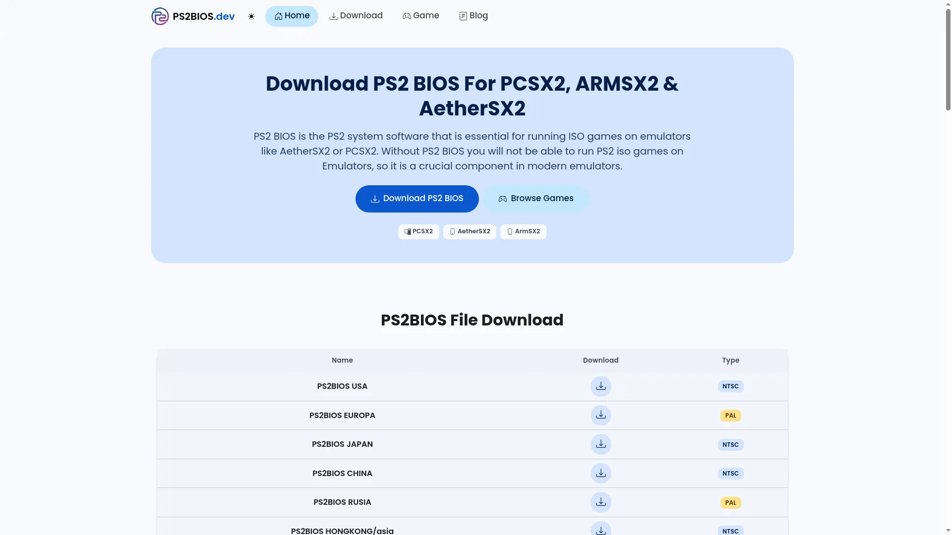Image resolution: width=952 pixels, height=535 pixels.
Task: Click the scrollbar up arrow
Action: 948,3
